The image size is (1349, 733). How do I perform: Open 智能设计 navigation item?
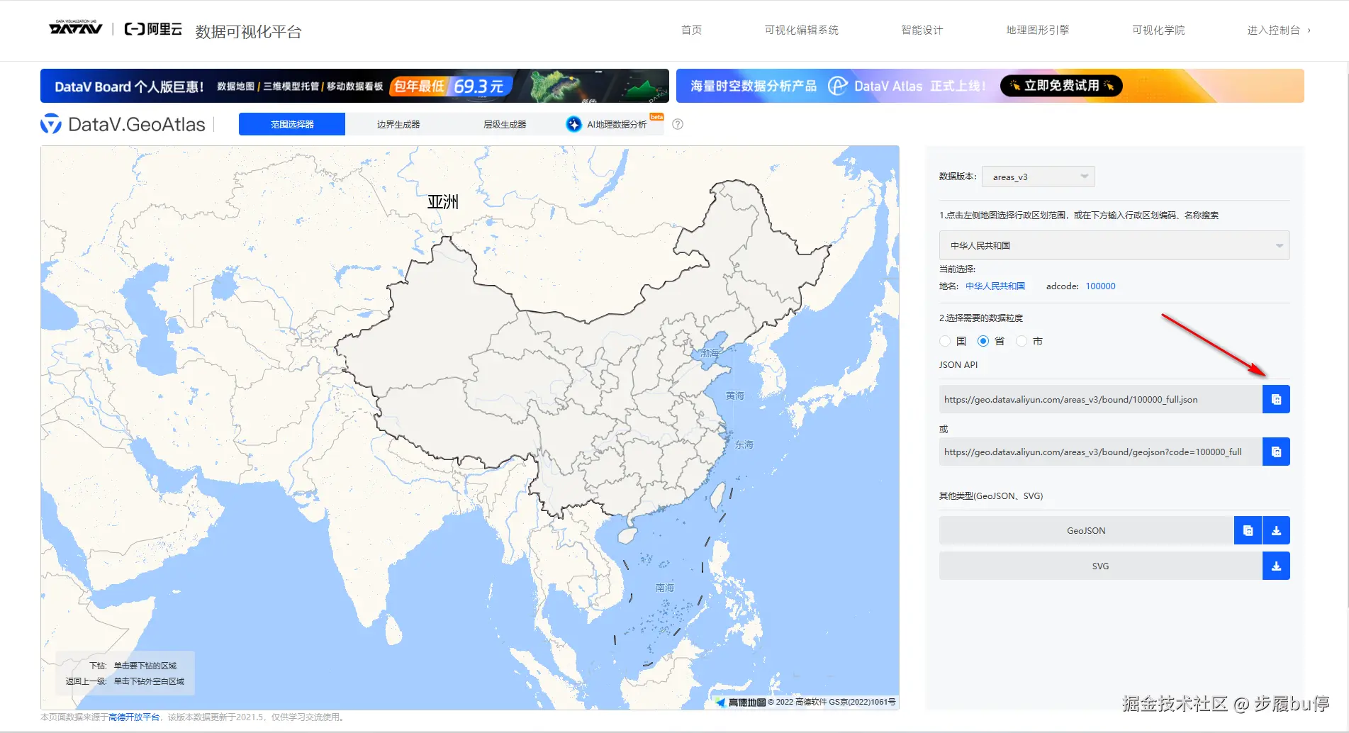[x=922, y=30]
